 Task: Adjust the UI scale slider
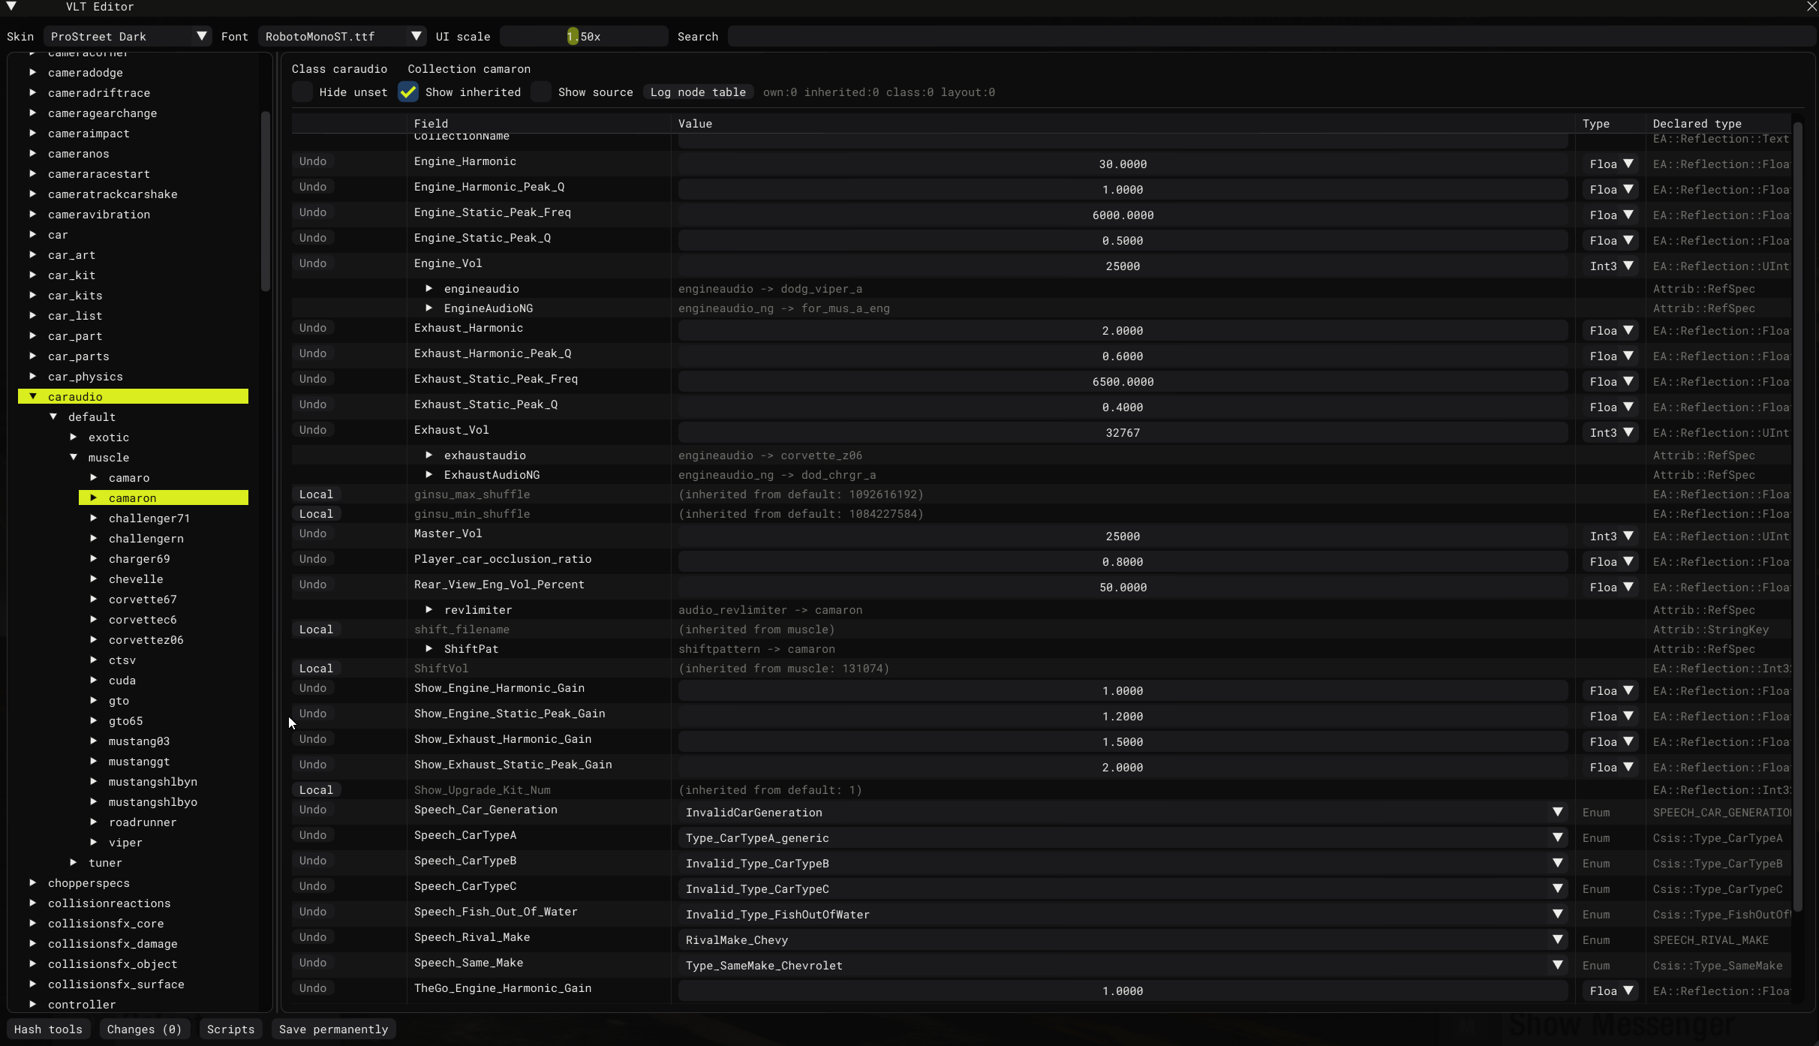(x=584, y=36)
